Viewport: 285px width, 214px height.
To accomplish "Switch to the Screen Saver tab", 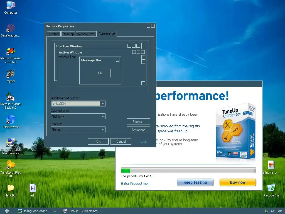I will click(x=86, y=34).
